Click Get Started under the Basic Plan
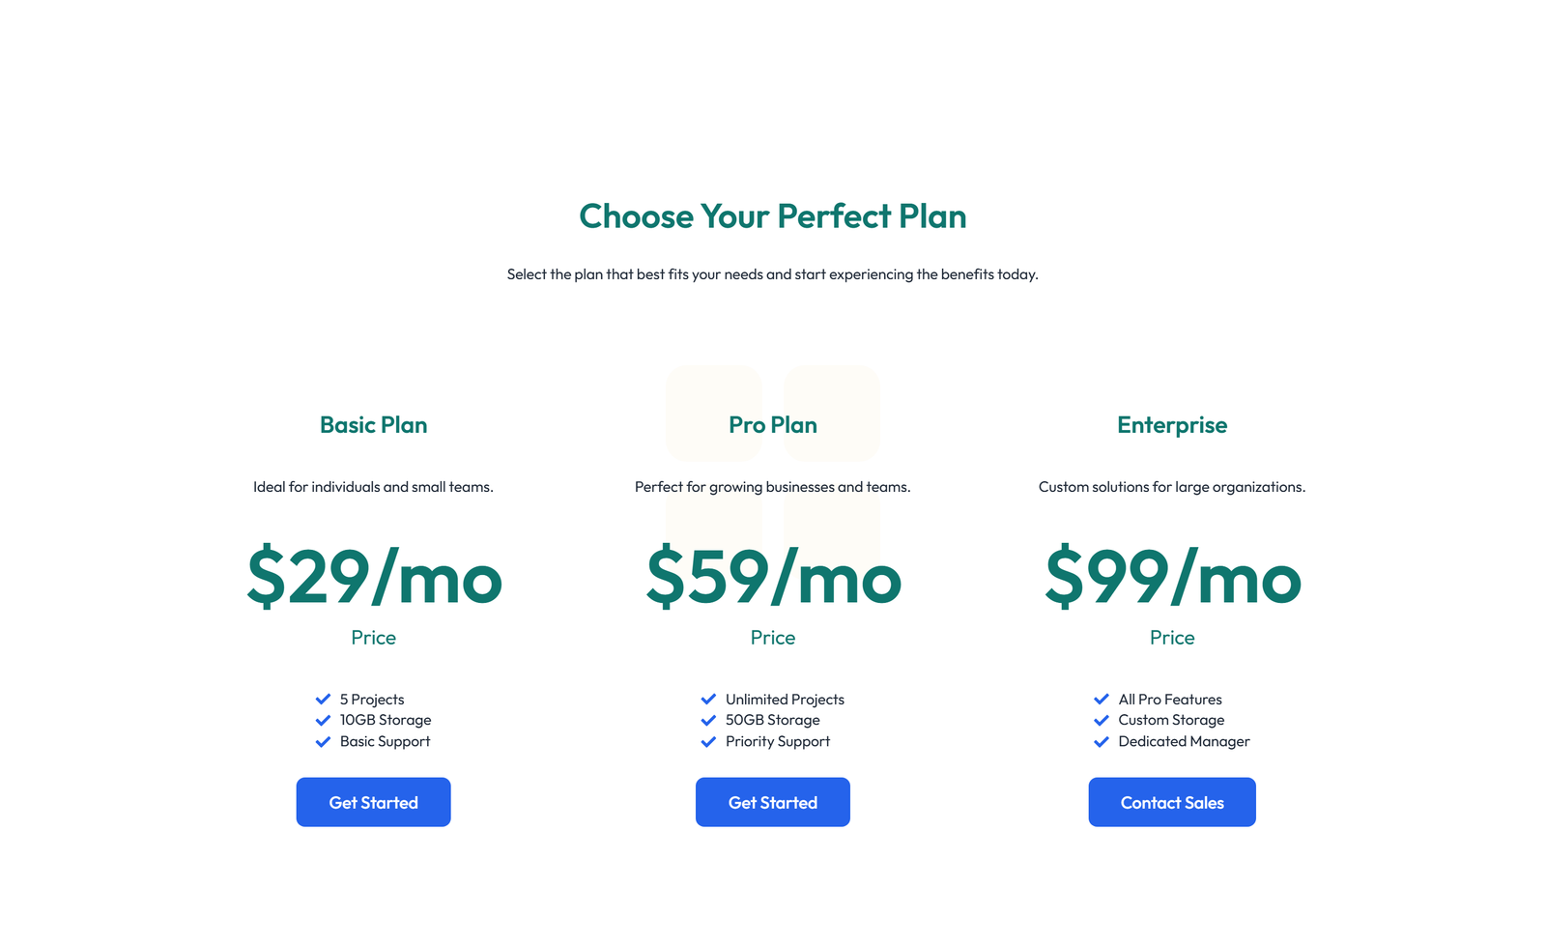Image resolution: width=1546 pixels, height=945 pixels. pos(373,802)
